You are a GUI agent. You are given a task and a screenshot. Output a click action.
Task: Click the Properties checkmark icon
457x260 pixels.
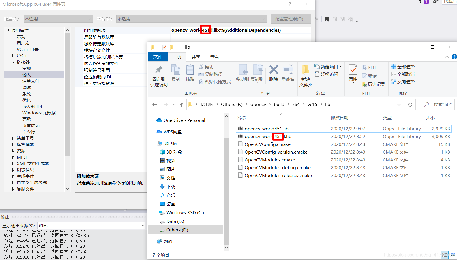coord(353,70)
